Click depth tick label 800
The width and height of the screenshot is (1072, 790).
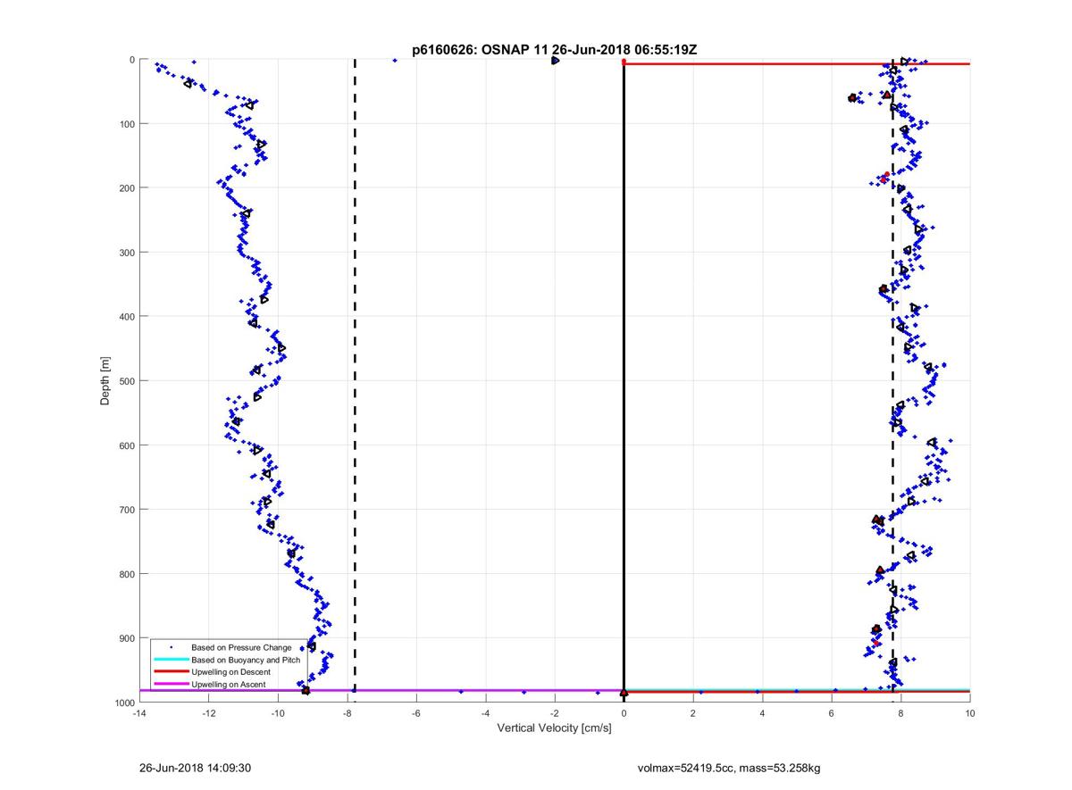pyautogui.click(x=127, y=574)
